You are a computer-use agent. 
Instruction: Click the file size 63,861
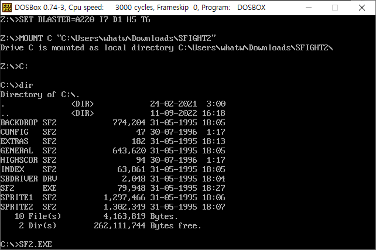click(131, 169)
